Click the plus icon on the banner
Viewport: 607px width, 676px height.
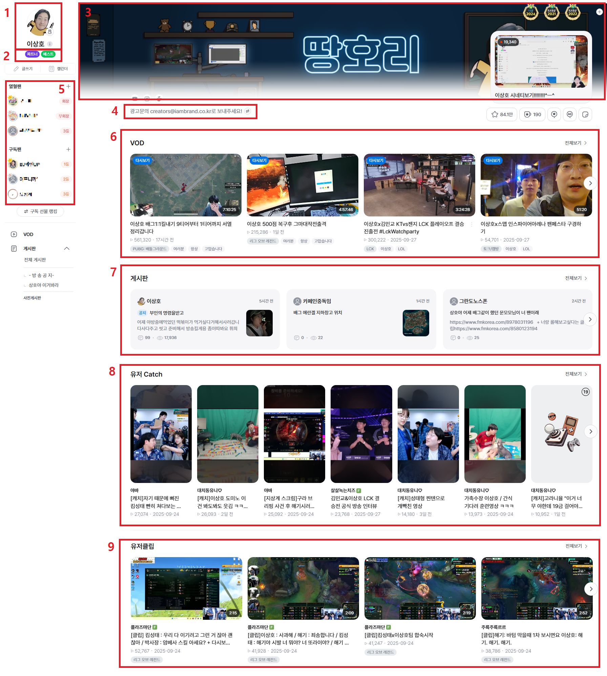[x=599, y=12]
